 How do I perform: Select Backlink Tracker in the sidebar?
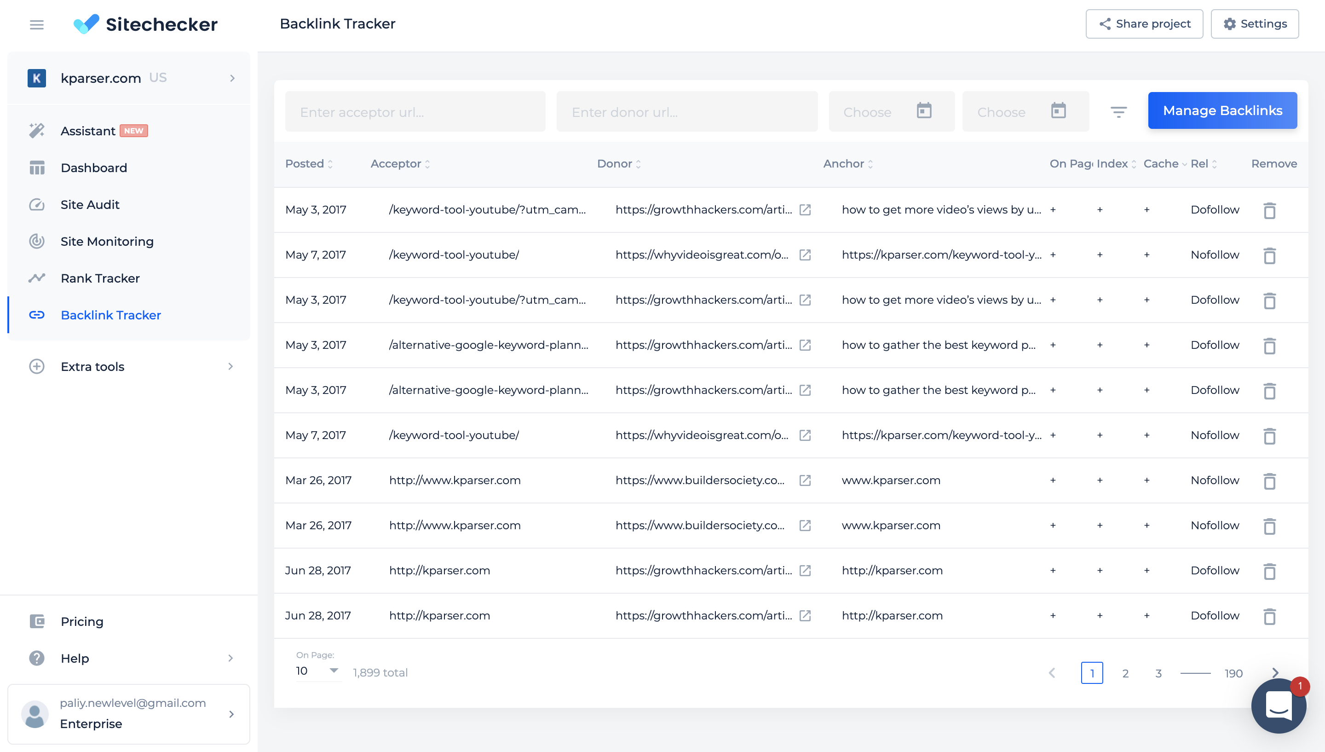tap(128, 315)
